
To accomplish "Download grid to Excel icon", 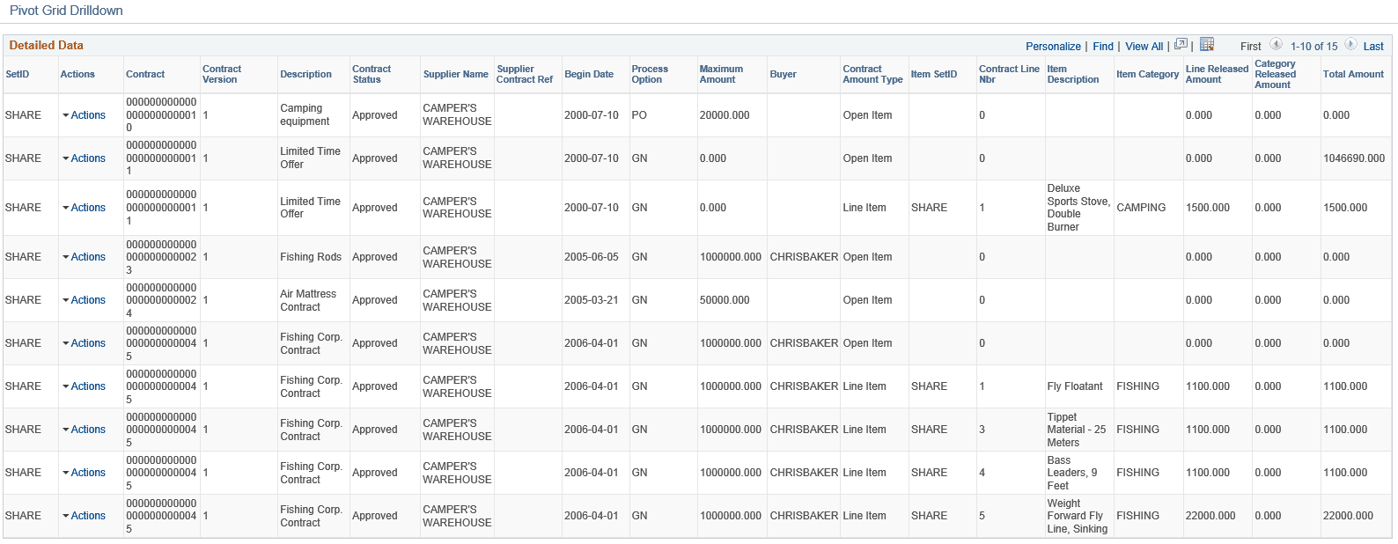I will click(1207, 45).
